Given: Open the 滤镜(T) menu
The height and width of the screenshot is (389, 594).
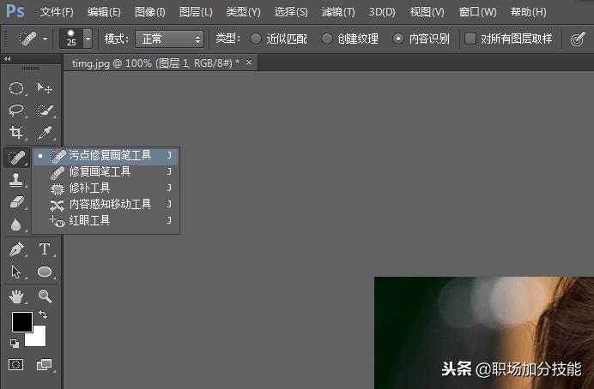Looking at the screenshot, I should click(x=338, y=12).
